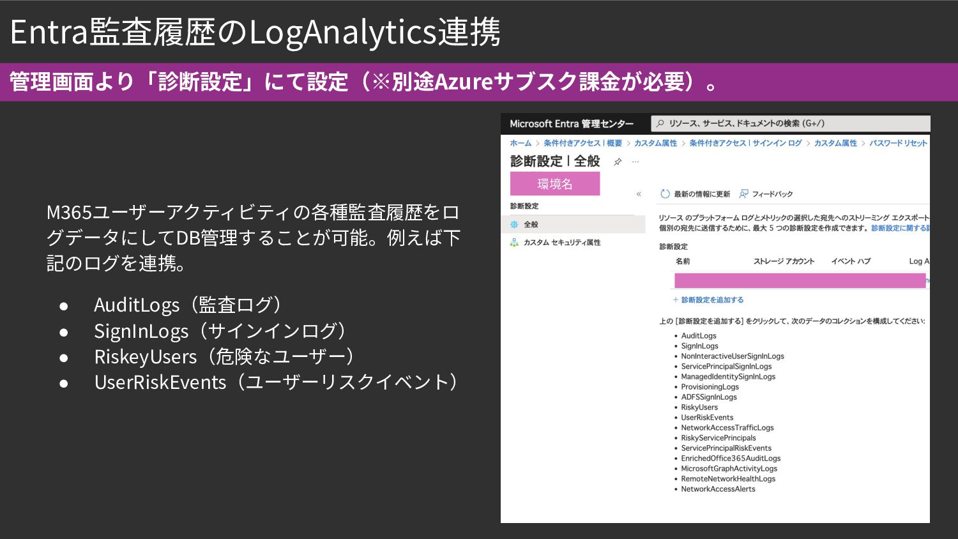958x539 pixels.
Task: Click the slide bullet RiskeyUsers(危険なユーザー)
Action: coord(225,356)
